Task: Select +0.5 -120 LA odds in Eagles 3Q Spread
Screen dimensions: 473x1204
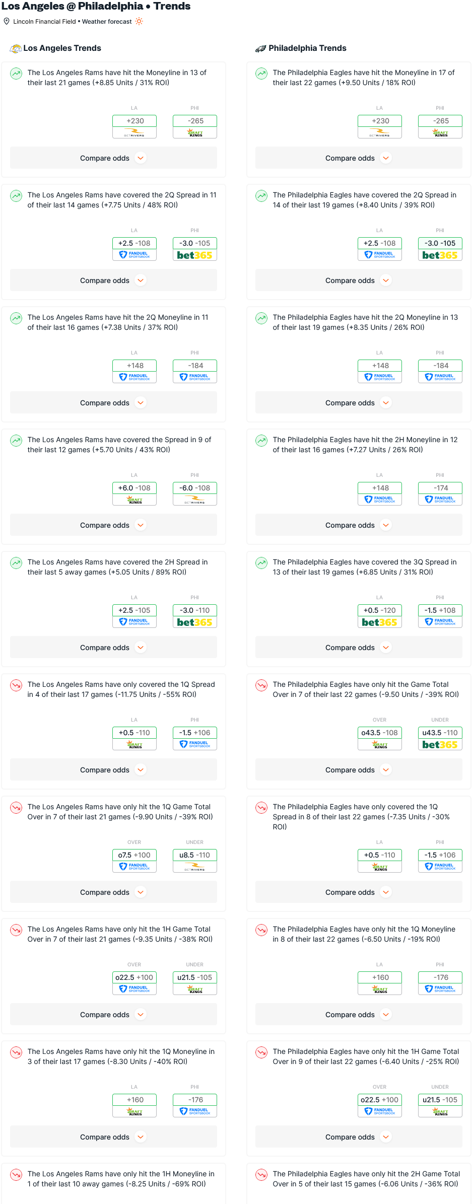Action: pos(380,610)
